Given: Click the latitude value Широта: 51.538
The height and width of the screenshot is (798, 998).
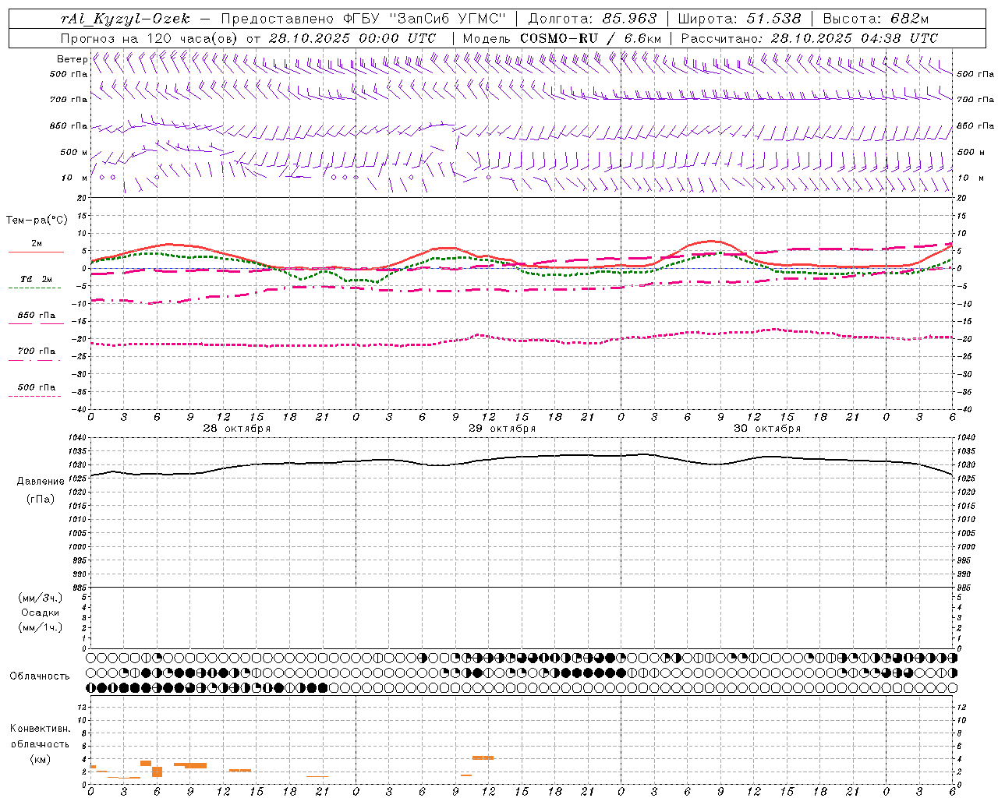Looking at the screenshot, I should point(740,19).
